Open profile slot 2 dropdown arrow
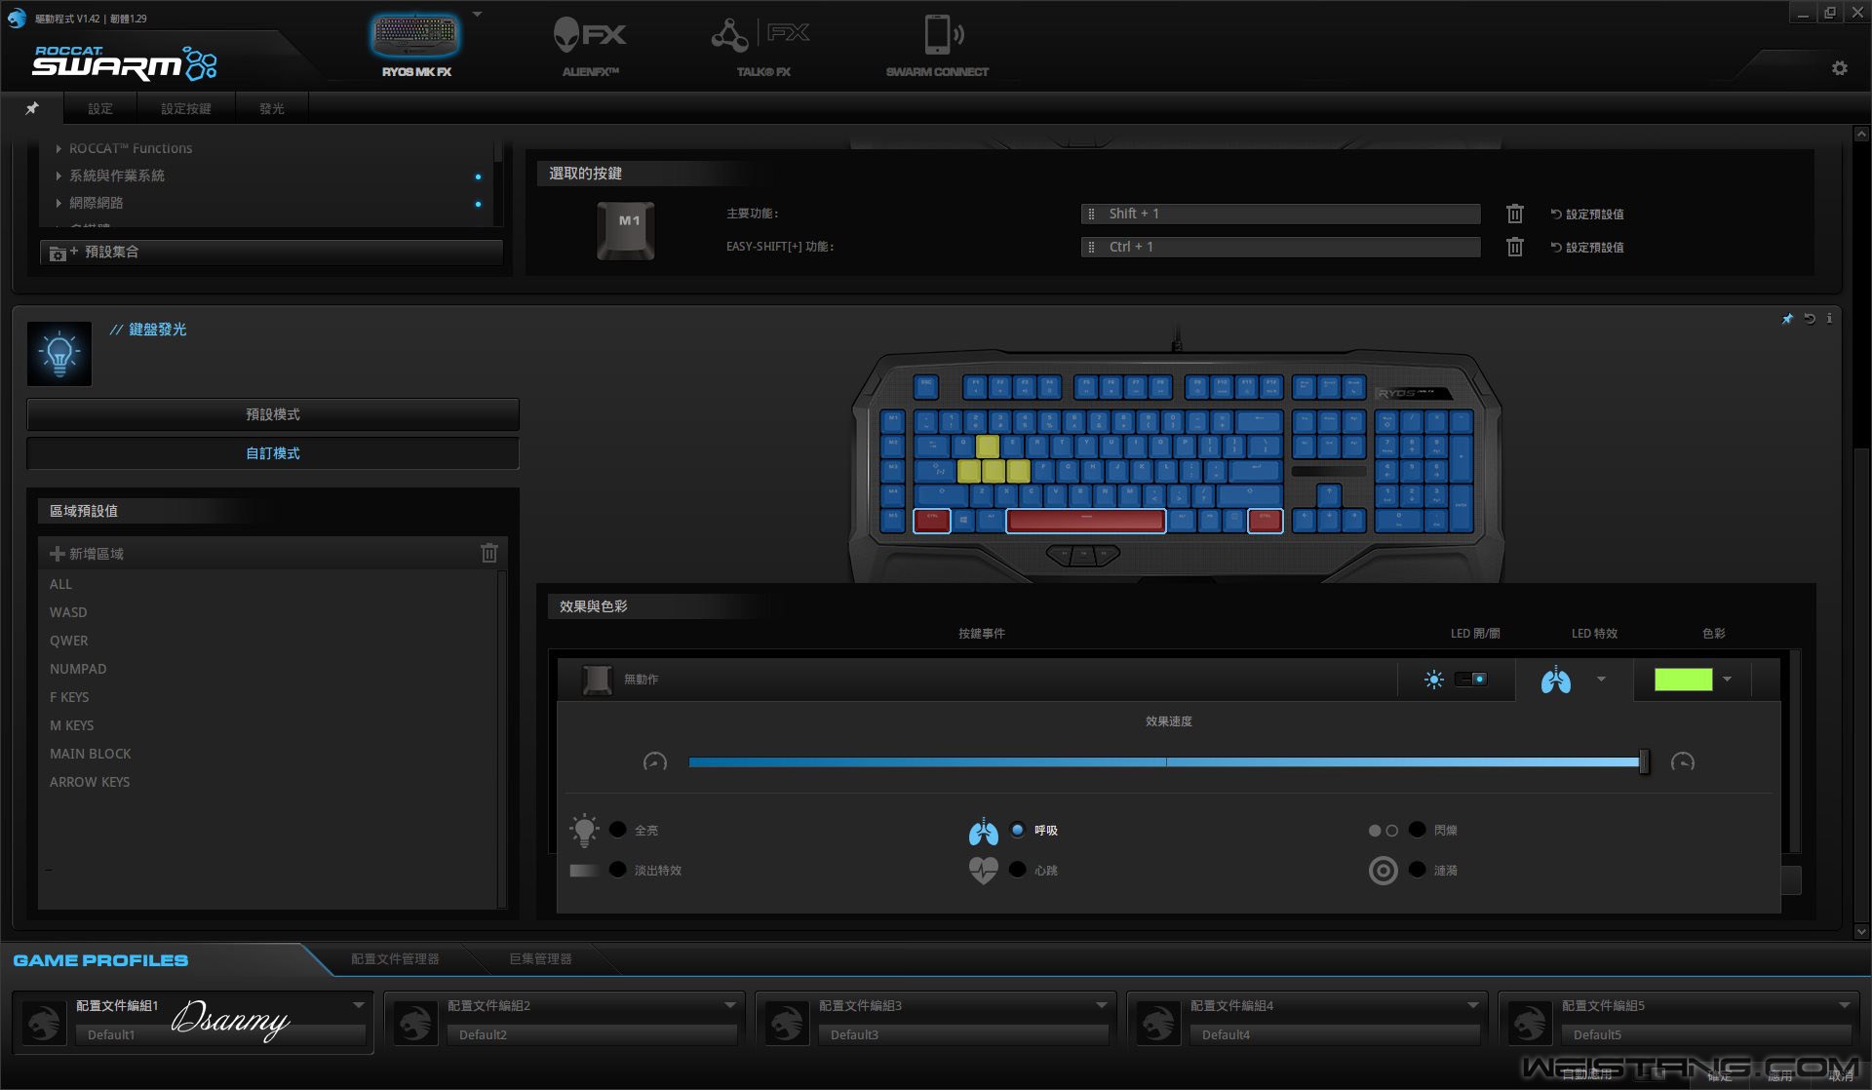 pyautogui.click(x=729, y=1005)
